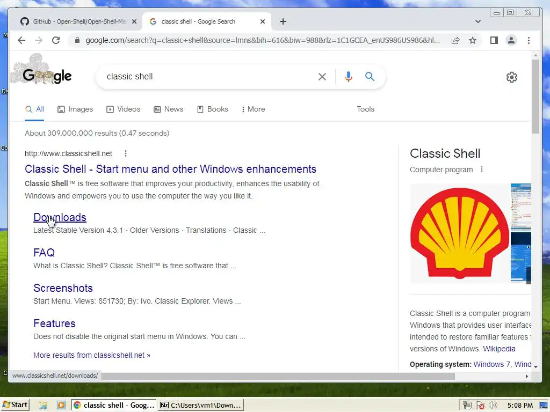The height and width of the screenshot is (412, 550).
Task: Close the GitHub Open-Shell tab
Action: [134, 21]
